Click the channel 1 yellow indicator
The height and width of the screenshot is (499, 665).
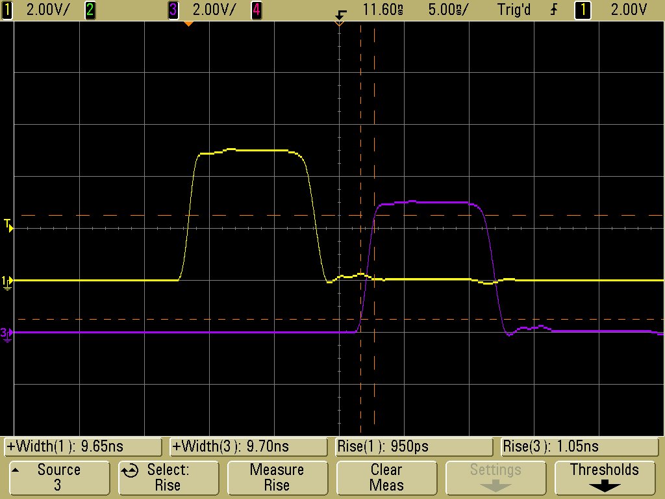point(7,10)
